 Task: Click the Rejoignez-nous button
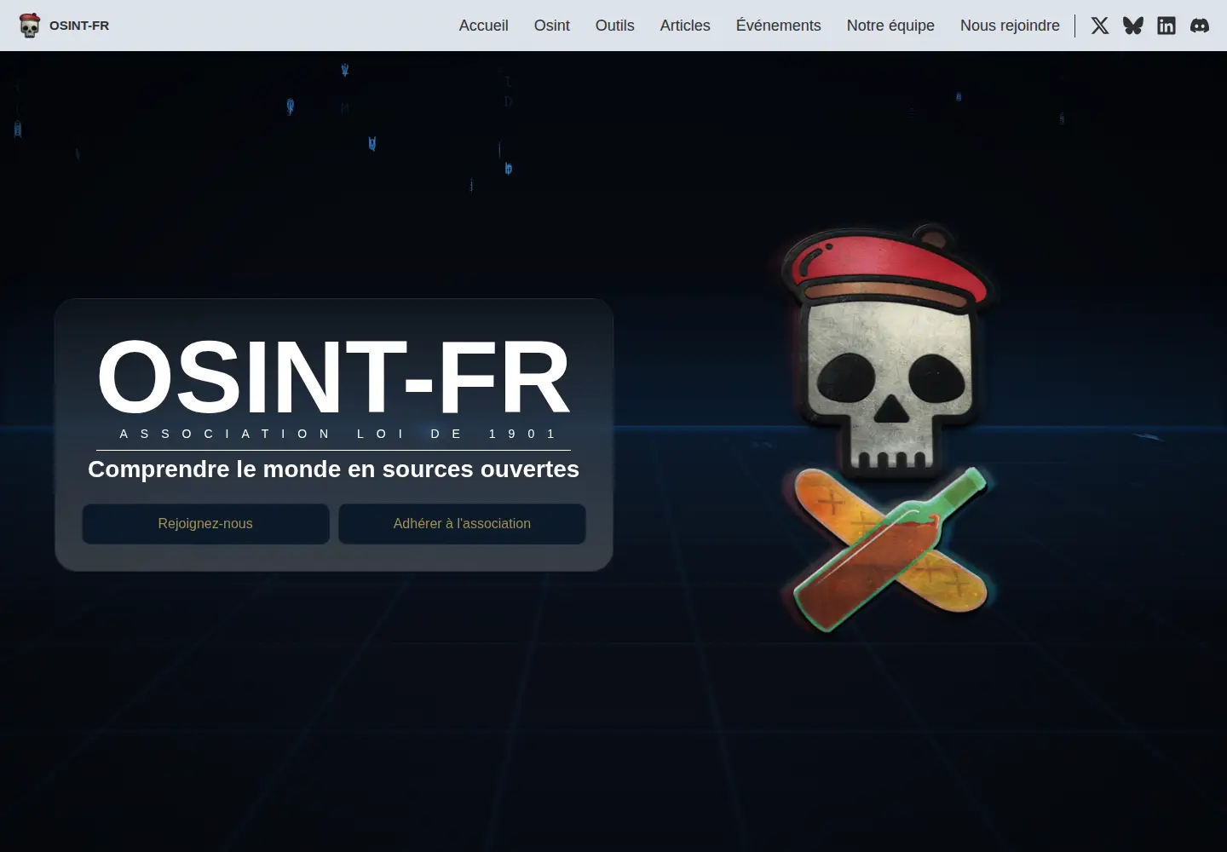[x=205, y=524]
